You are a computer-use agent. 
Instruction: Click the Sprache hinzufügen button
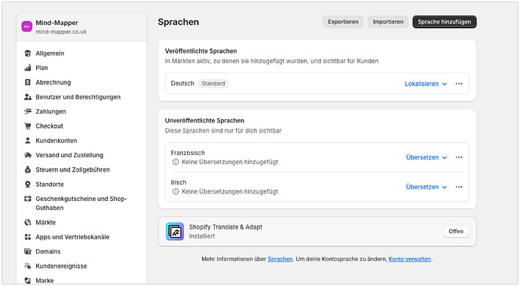[x=445, y=22]
